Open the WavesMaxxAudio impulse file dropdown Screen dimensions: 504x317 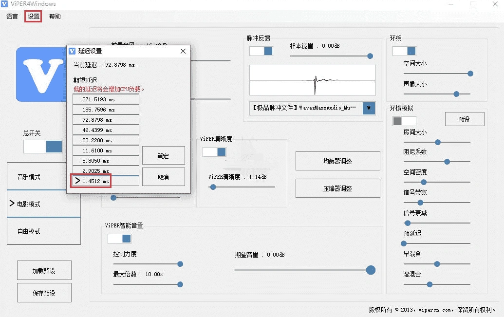(370, 109)
